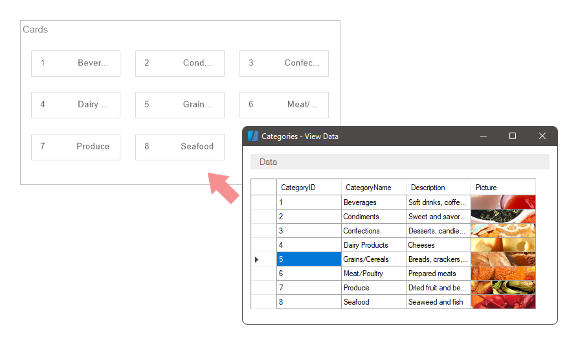This screenshot has width=578, height=346.
Task: Sort by the CategoryID column header
Action: pos(309,188)
